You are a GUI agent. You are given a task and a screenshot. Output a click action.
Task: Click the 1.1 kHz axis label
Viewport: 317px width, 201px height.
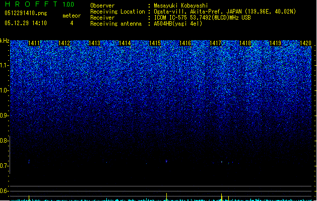4,65
